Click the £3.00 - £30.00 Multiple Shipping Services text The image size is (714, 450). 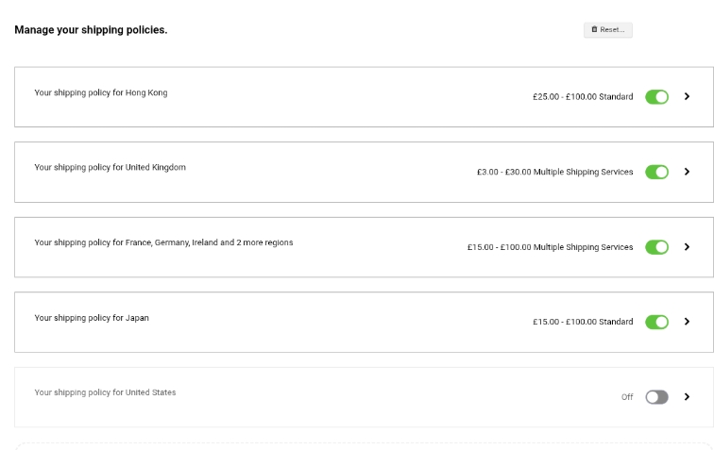click(x=554, y=172)
